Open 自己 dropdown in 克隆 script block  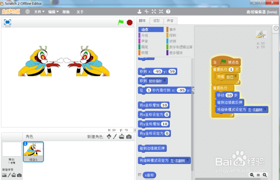click(231, 77)
